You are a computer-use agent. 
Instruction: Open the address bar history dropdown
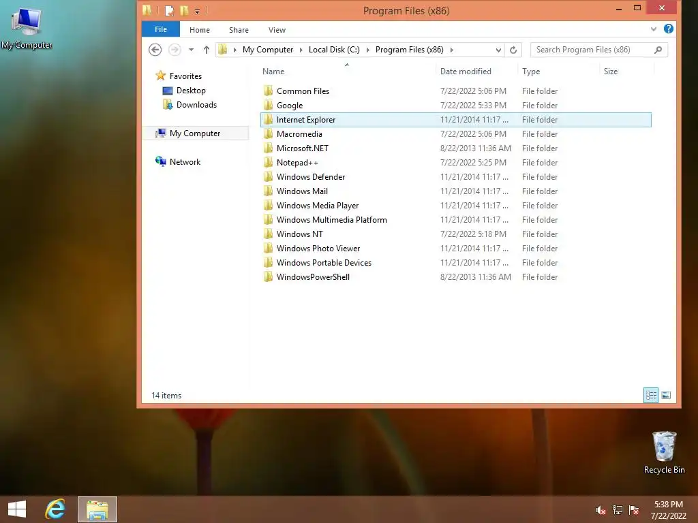(498, 50)
